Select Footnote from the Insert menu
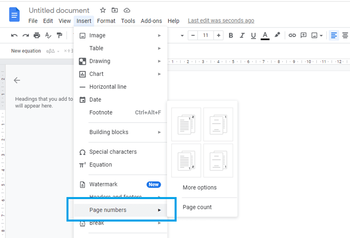The image size is (350, 238). click(x=101, y=112)
